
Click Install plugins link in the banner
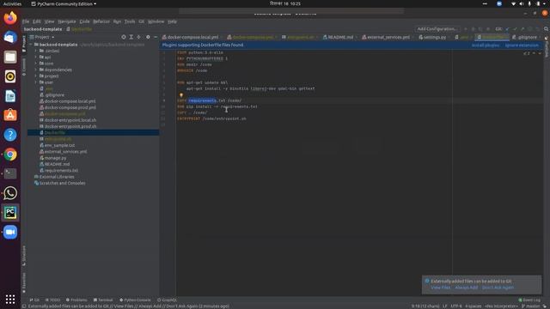pyautogui.click(x=485, y=45)
